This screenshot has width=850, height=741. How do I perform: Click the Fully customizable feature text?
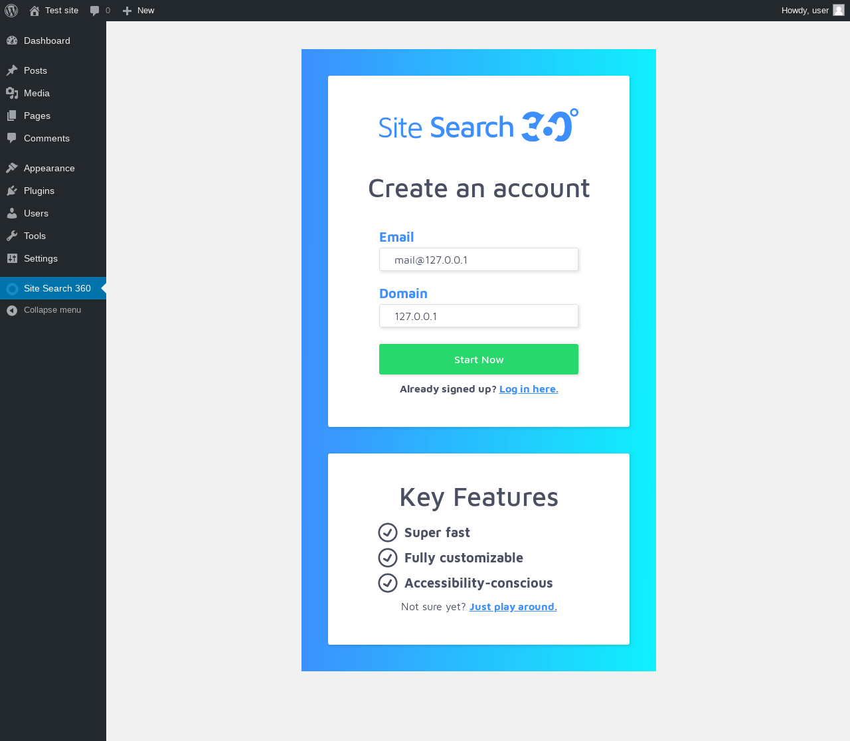coord(464,558)
